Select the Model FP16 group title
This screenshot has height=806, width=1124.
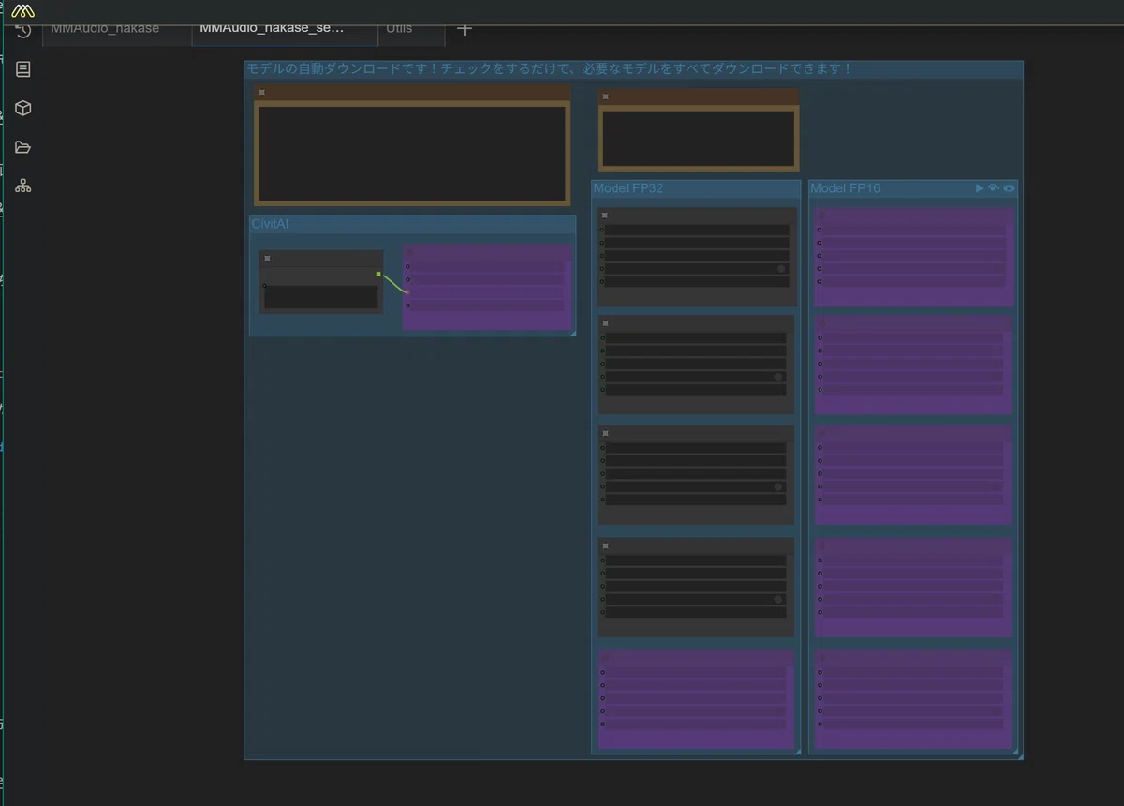point(845,188)
